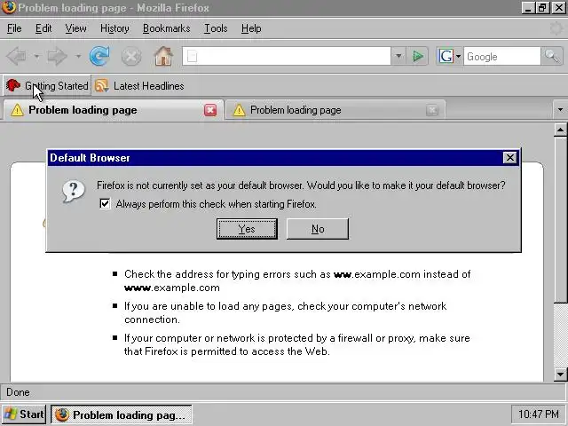This screenshot has height=426, width=568.
Task: Click the Back arrow navigation button
Action: tap(17, 57)
